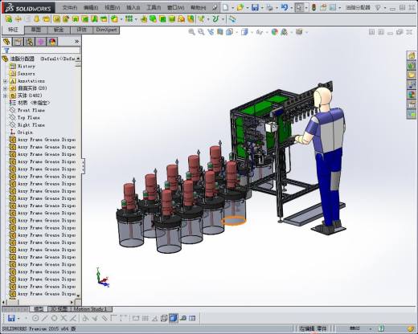This screenshot has width=418, height=334.
Task: Open the Motion Study 1 tab
Action: click(90, 309)
